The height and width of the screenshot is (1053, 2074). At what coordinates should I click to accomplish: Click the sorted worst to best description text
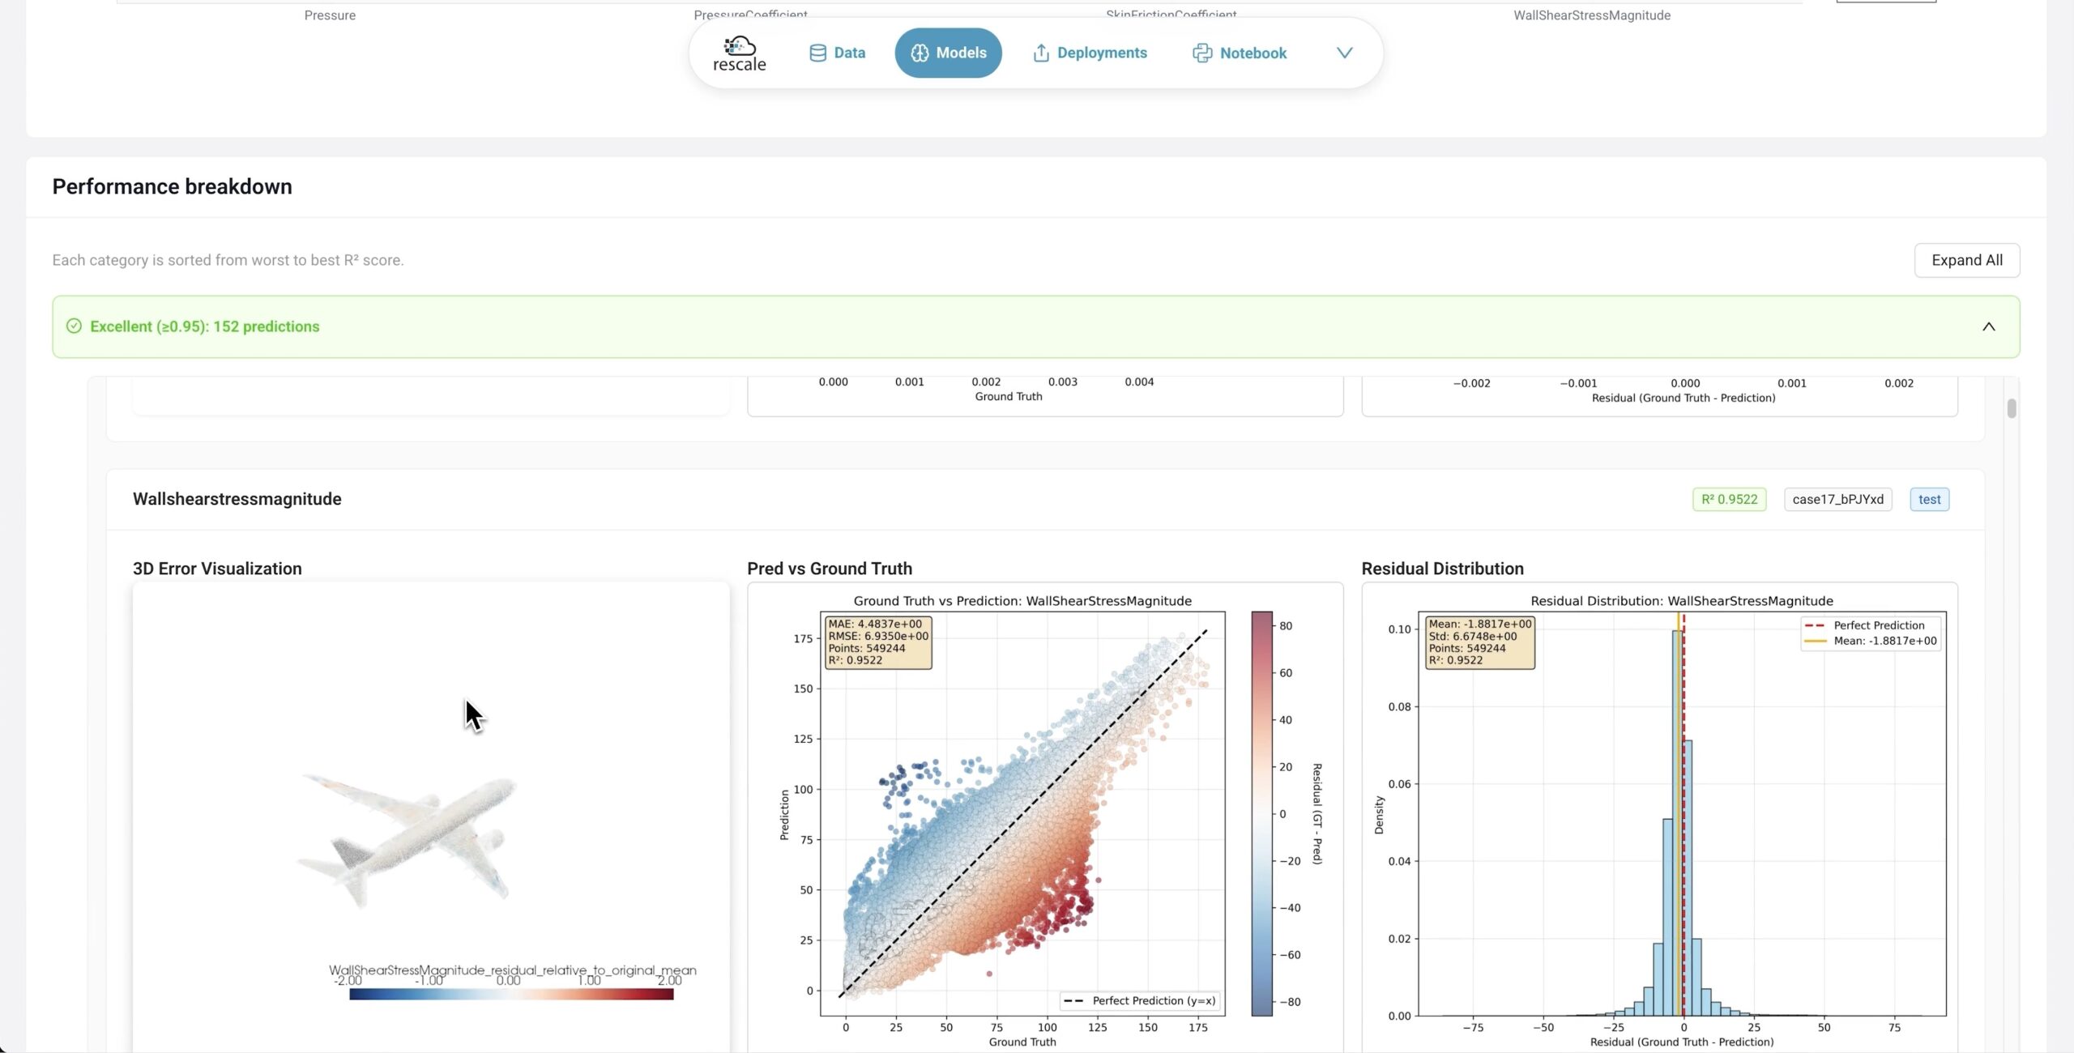click(x=228, y=260)
